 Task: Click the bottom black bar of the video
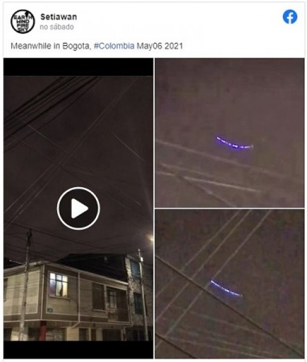[78, 349]
